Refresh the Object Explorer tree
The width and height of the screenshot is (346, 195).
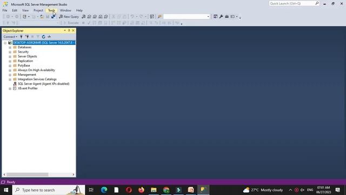pyautogui.click(x=43, y=37)
